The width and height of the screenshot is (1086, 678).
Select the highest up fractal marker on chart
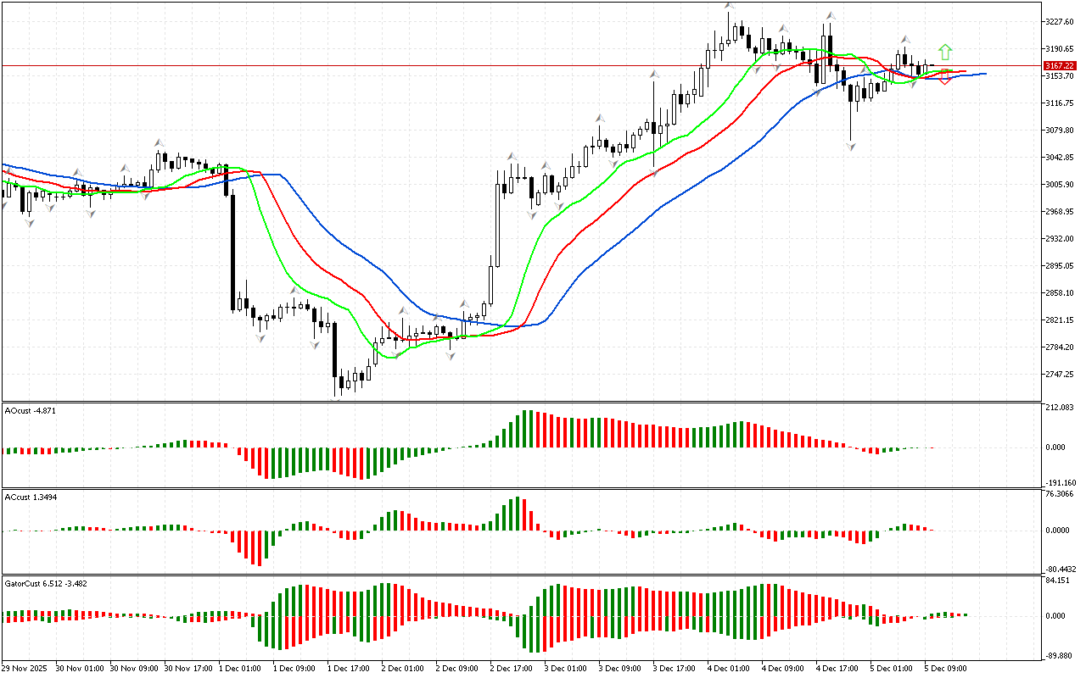coord(729,7)
